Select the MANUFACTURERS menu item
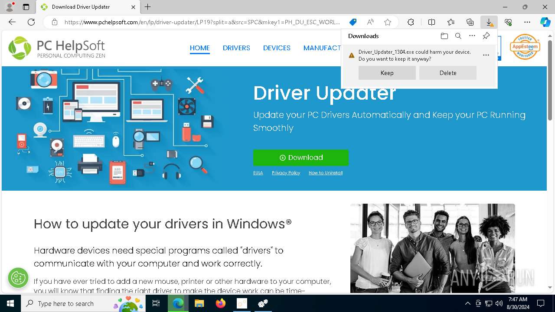The width and height of the screenshot is (555, 312). pos(322,48)
